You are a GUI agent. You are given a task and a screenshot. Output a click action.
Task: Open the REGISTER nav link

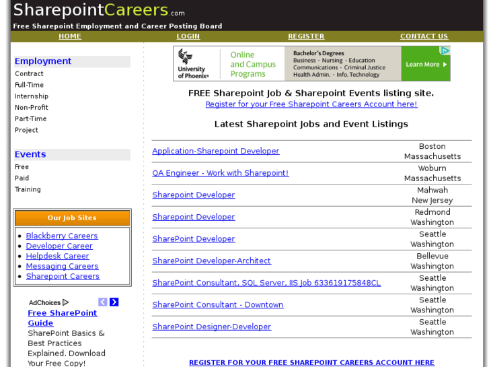(x=306, y=36)
